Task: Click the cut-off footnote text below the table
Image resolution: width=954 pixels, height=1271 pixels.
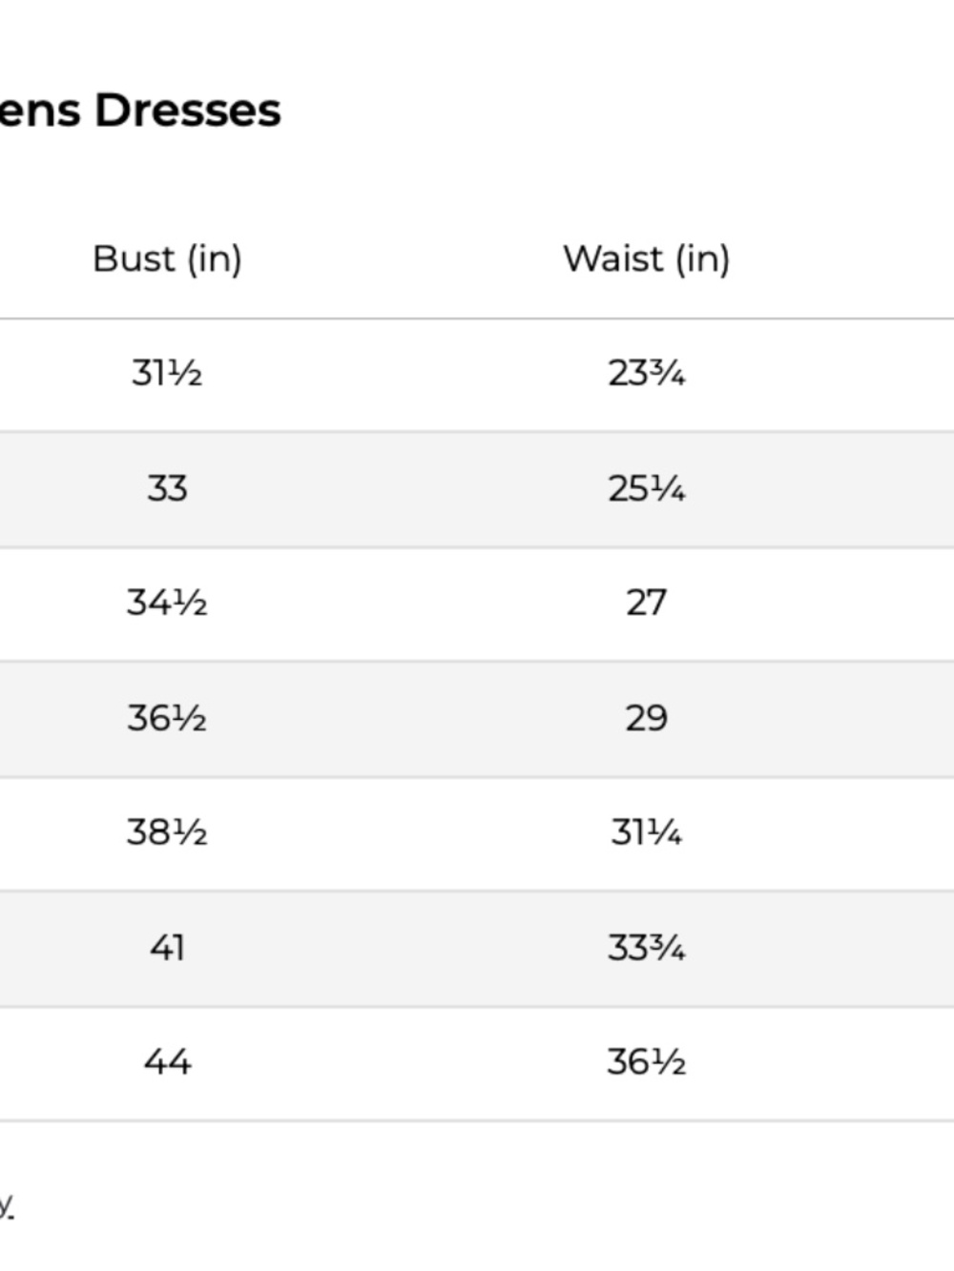Action: click(6, 1207)
